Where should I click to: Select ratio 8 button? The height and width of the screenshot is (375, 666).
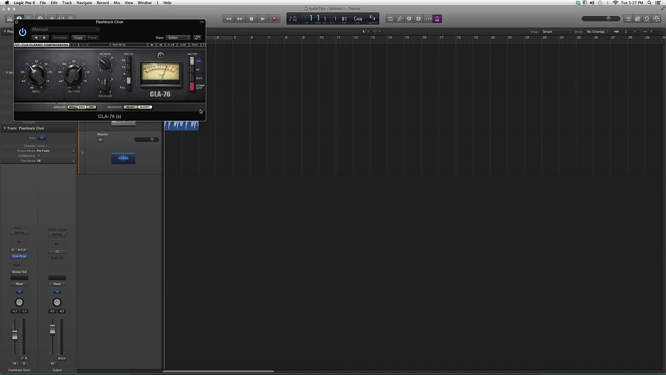tap(129, 73)
